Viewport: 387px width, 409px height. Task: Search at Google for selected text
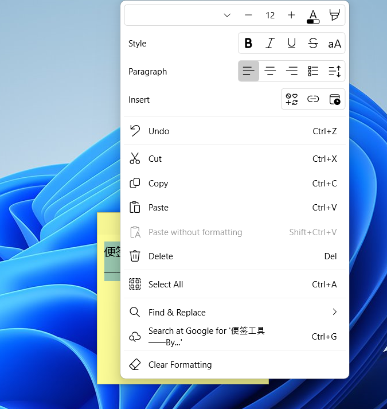pyautogui.click(x=234, y=337)
